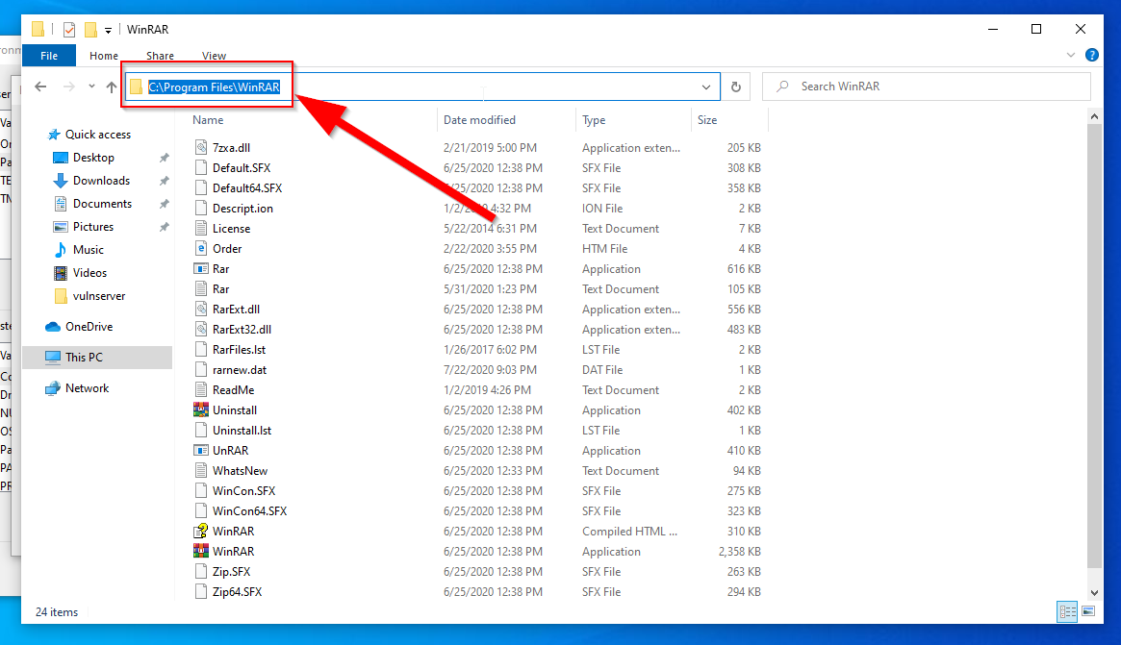This screenshot has height=645, width=1121.
Task: Click the WinRAR compiled HTML help icon
Action: coord(201,531)
